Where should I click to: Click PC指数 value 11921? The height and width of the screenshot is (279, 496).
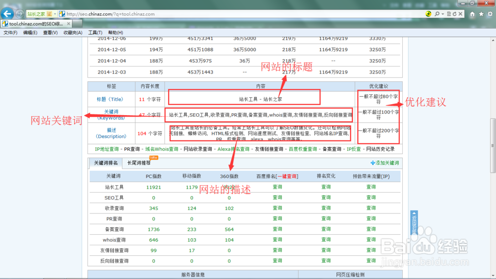(153, 188)
